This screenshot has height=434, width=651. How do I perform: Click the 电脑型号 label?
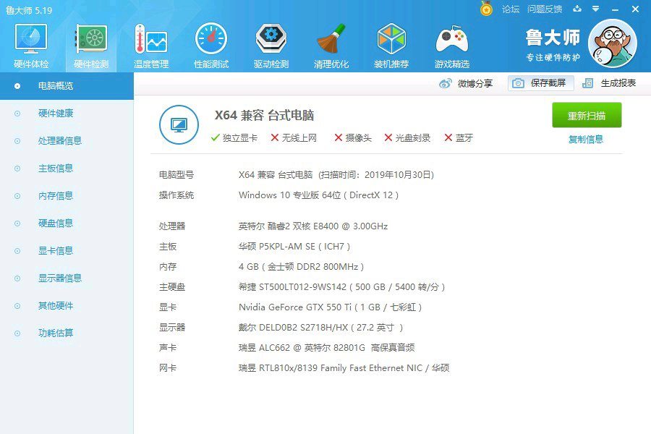pyautogui.click(x=176, y=175)
